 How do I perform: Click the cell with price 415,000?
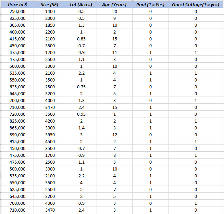(17, 39)
